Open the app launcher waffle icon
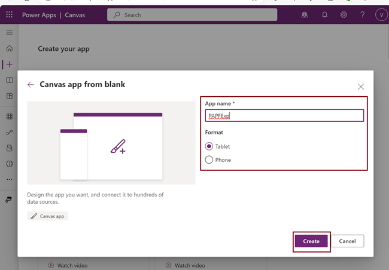Screen dimensions: 389x270 pos(9,14)
